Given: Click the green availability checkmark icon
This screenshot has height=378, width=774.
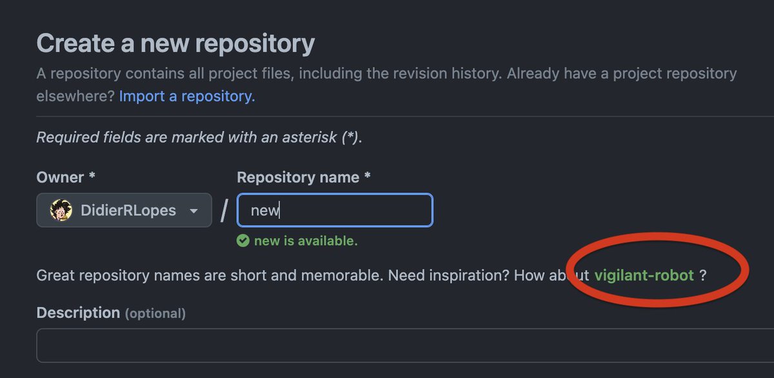Looking at the screenshot, I should (x=243, y=241).
